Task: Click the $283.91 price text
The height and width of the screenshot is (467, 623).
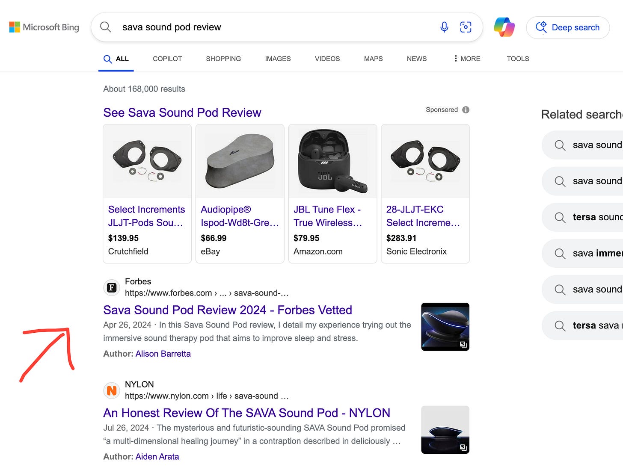Action: (401, 238)
